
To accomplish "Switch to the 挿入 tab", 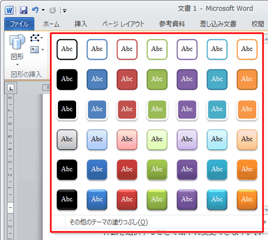I will 81,24.
